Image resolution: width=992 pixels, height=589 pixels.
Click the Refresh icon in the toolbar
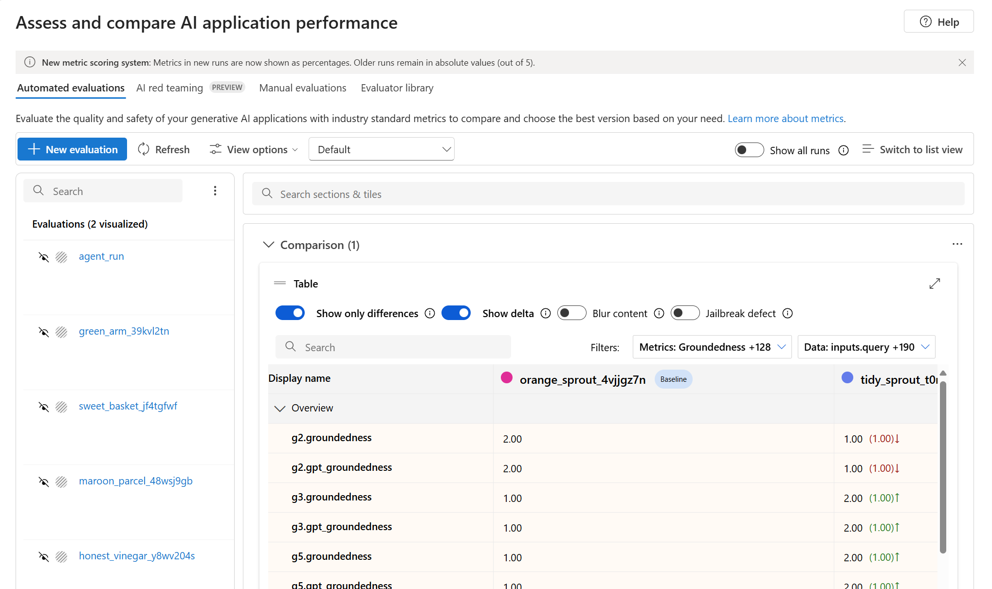point(144,149)
